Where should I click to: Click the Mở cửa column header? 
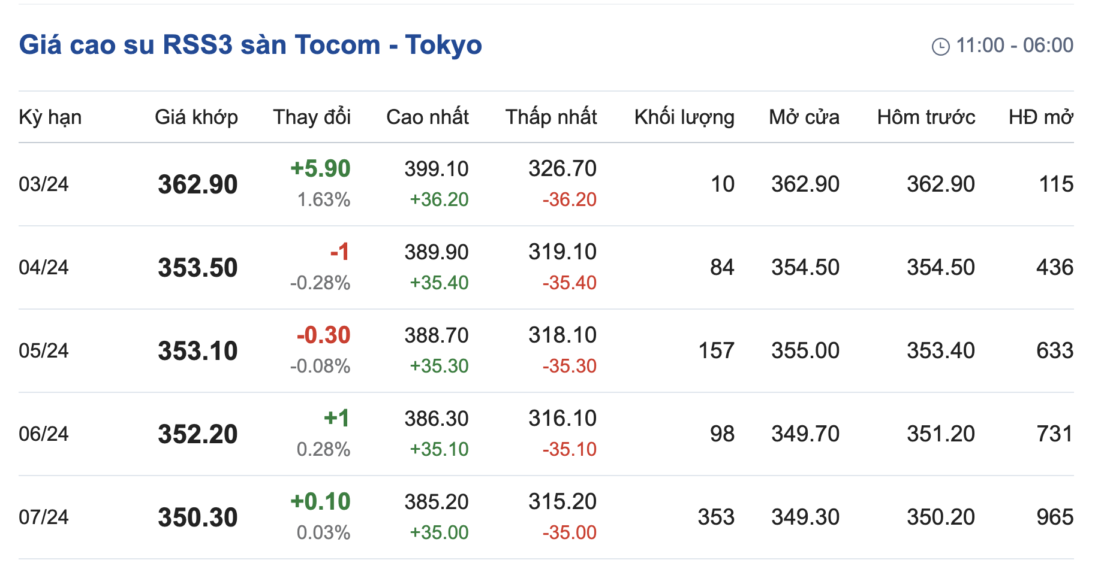(x=804, y=117)
